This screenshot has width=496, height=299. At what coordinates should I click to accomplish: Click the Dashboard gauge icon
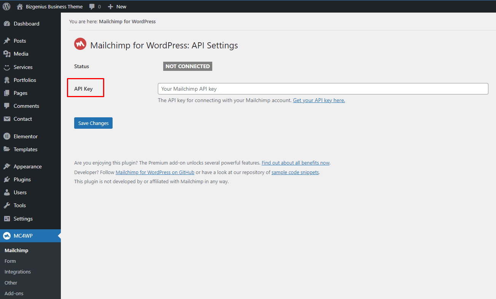point(7,24)
